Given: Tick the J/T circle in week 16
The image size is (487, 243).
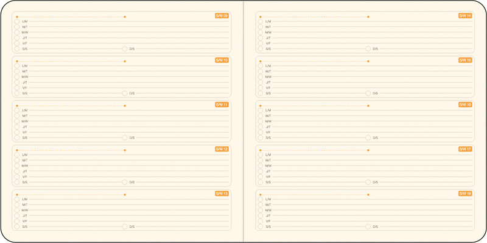Looking at the screenshot, I should coord(261,127).
